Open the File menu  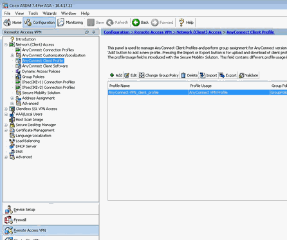[x=7, y=14]
